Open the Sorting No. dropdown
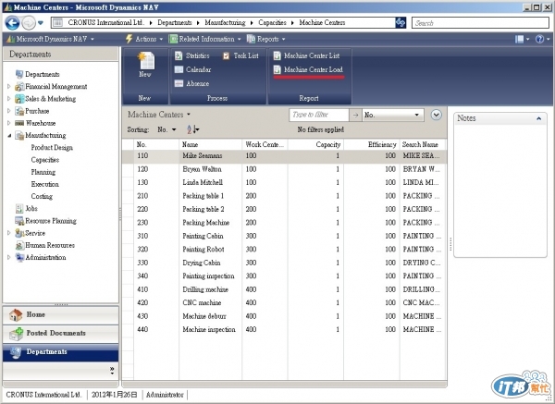Screen dimensions: 555x404 (166, 129)
